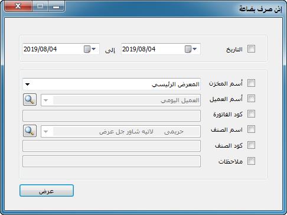The height and width of the screenshot is (215, 287).
Task: Tick the أسم المخزن checkbox
Action: pyautogui.click(x=251, y=83)
